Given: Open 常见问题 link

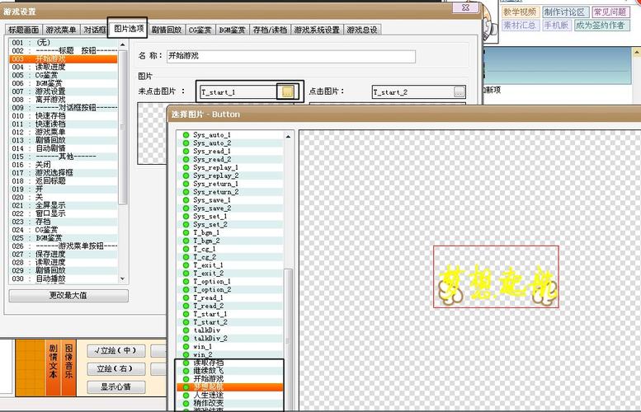Looking at the screenshot, I should (x=610, y=12).
